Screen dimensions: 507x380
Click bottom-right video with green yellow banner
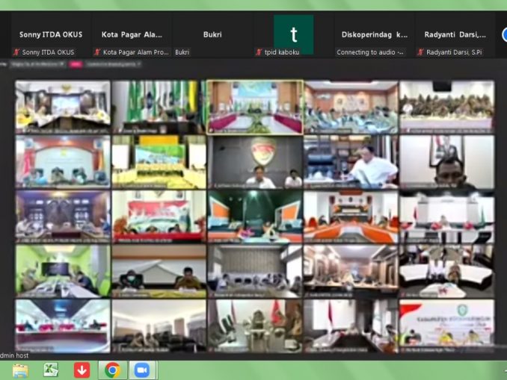tap(446, 325)
